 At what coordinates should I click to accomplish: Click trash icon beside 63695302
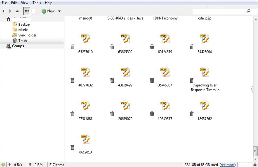click(112, 47)
